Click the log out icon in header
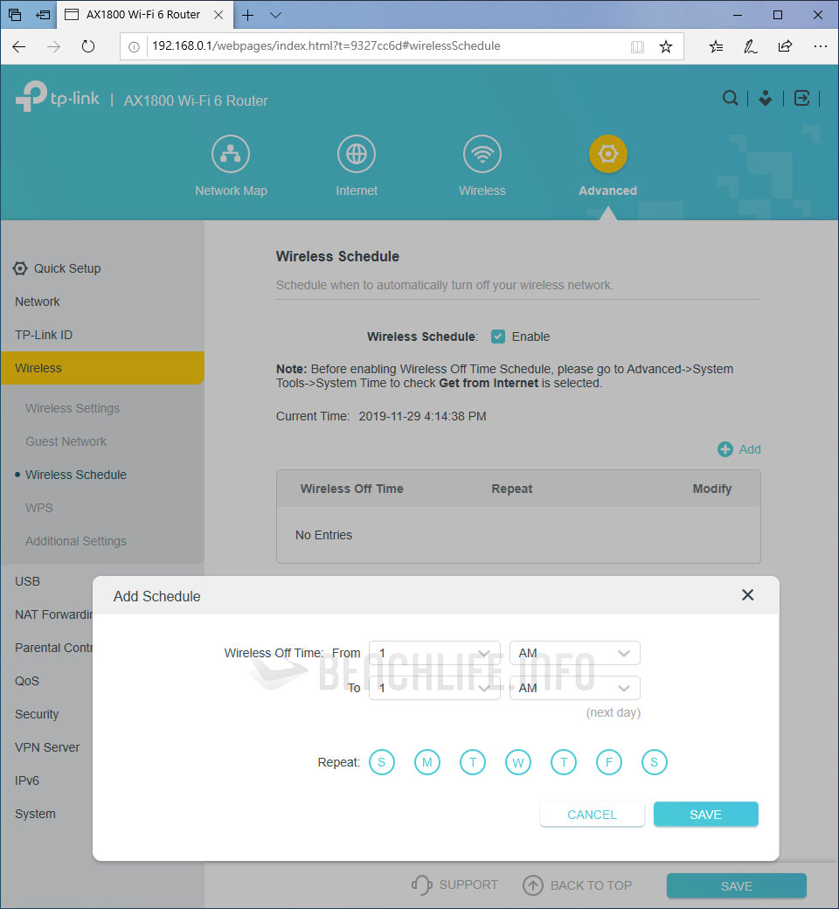839x909 pixels. (801, 99)
